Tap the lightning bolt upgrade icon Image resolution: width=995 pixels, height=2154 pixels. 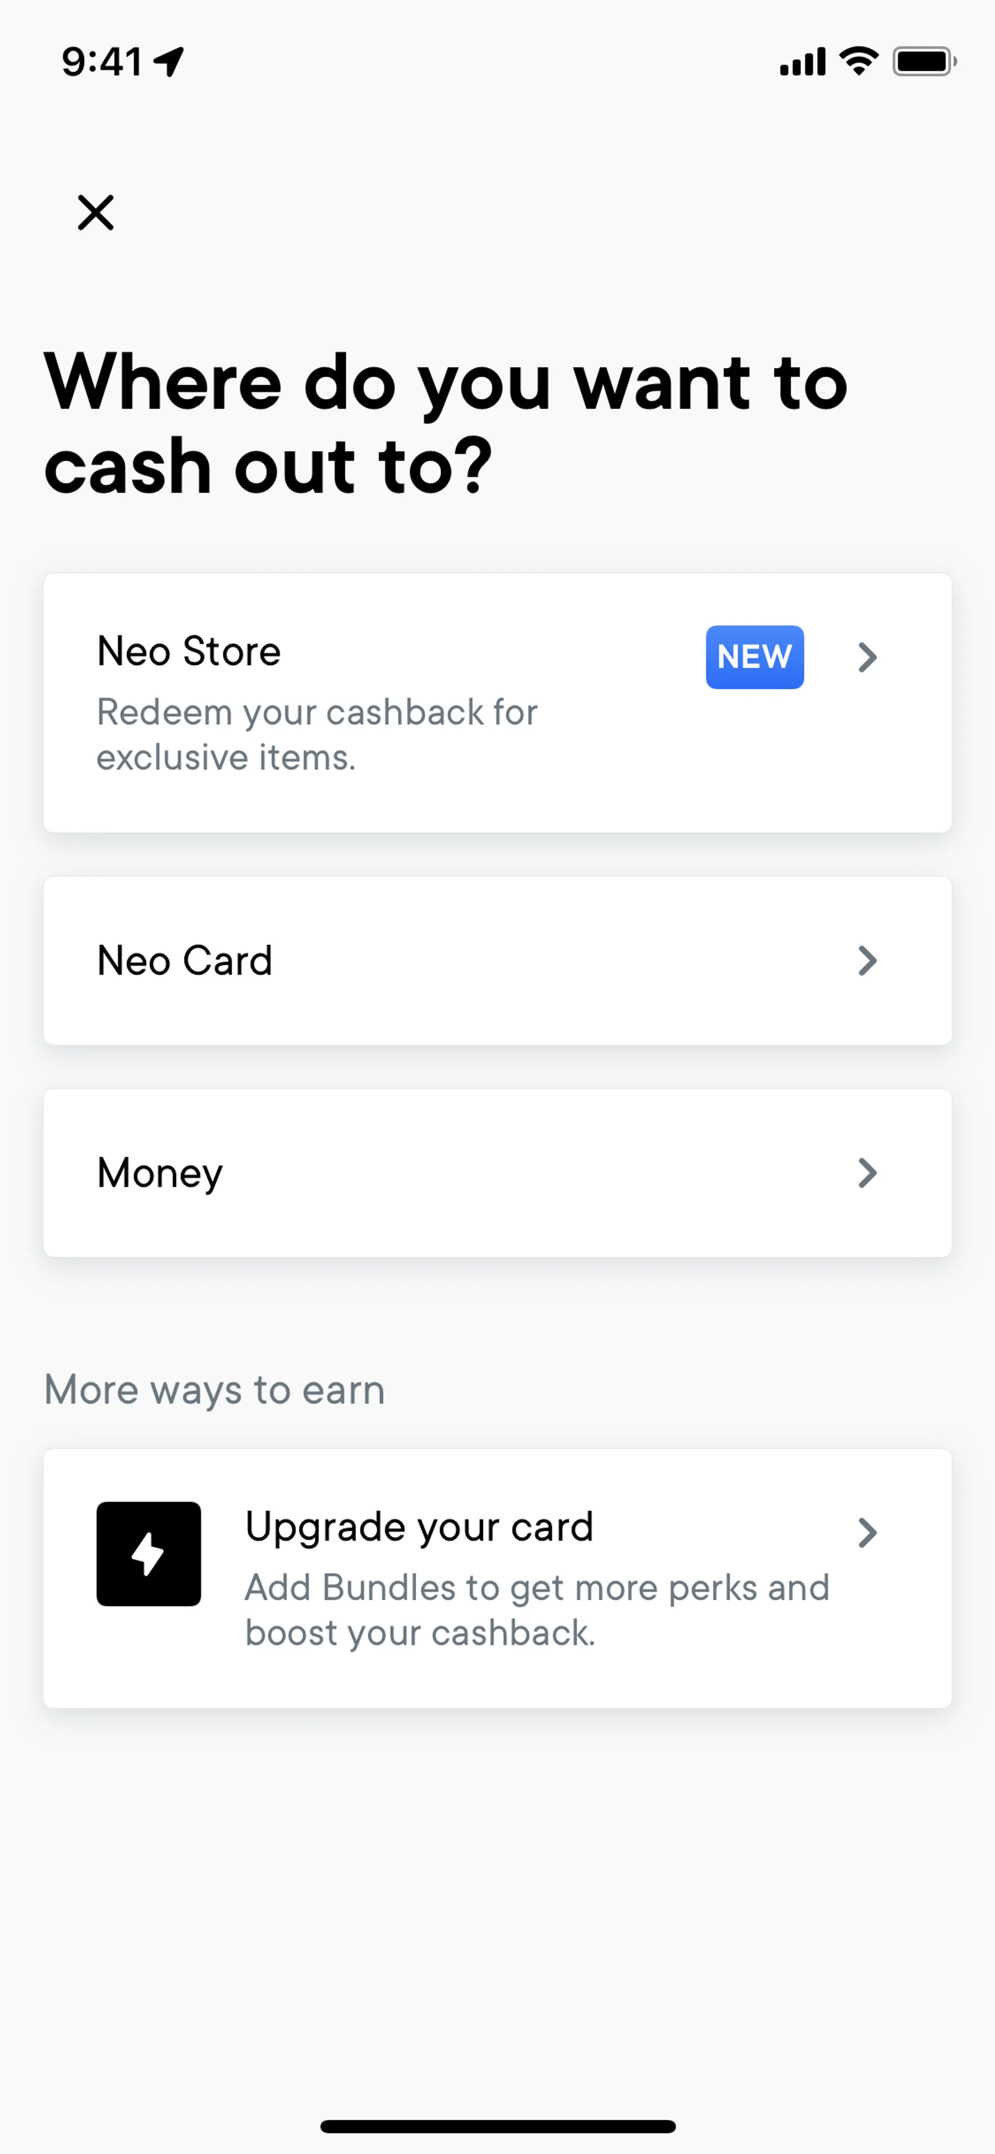click(x=149, y=1553)
